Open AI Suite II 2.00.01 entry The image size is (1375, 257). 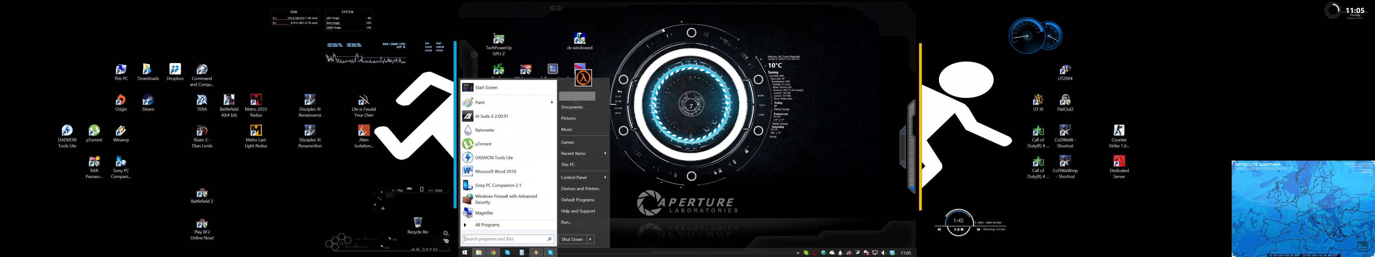(x=509, y=116)
